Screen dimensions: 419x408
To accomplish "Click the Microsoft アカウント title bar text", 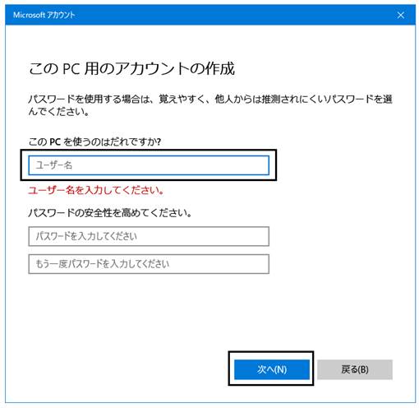I will point(44,15).
